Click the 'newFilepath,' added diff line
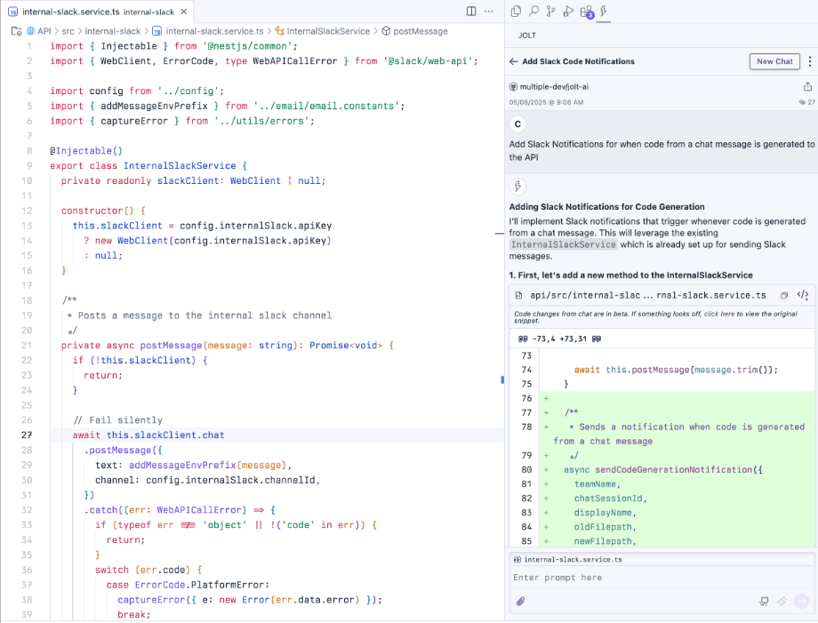 click(605, 541)
